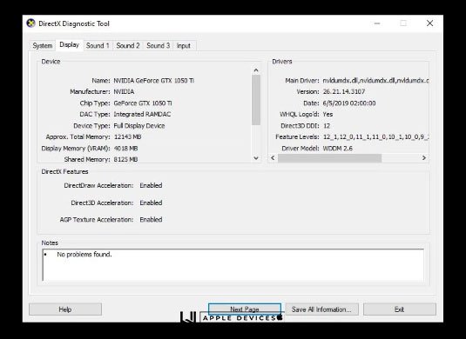Click the Drivers panel horizontal scrollbar thumb
This screenshot has height=339, width=466.
(329, 158)
